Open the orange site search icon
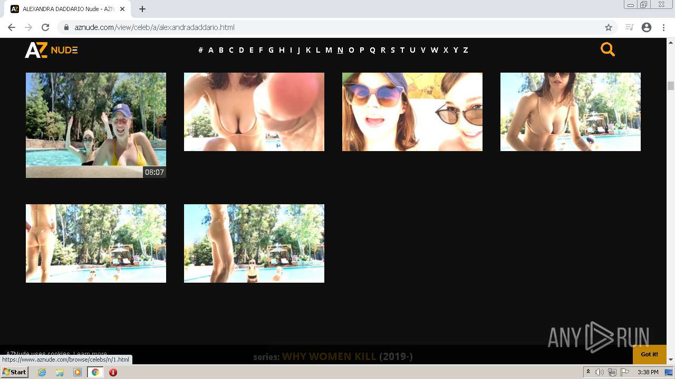This screenshot has height=379, width=675. (607, 49)
